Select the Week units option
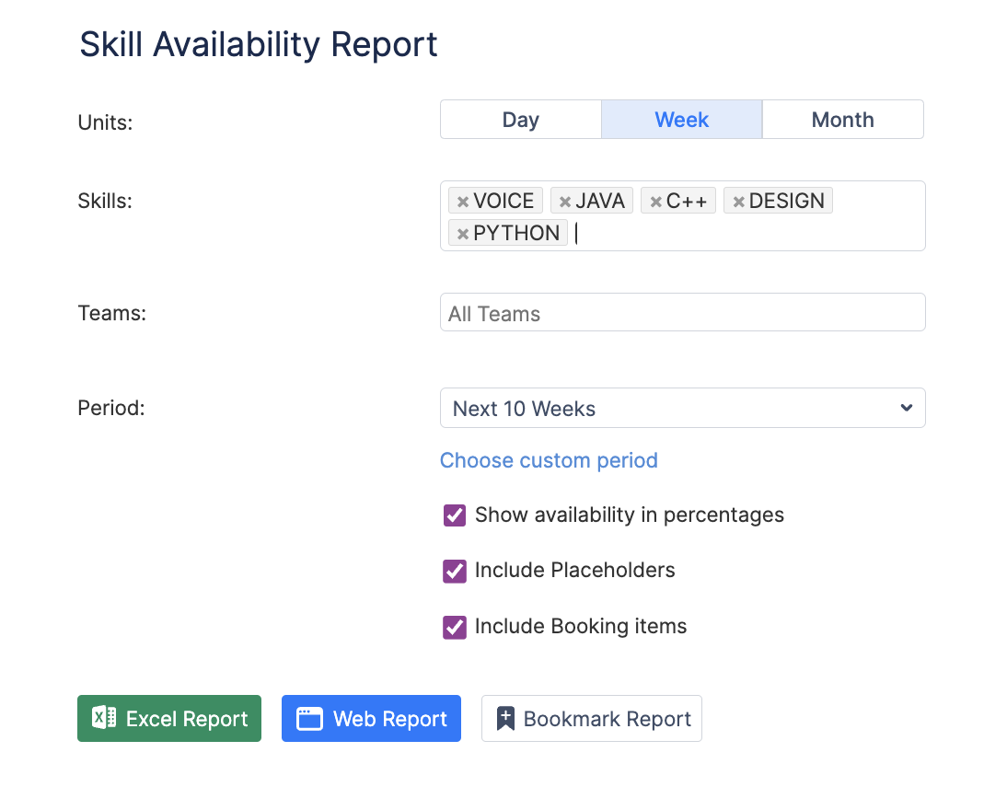The width and height of the screenshot is (1007, 810). (x=681, y=120)
